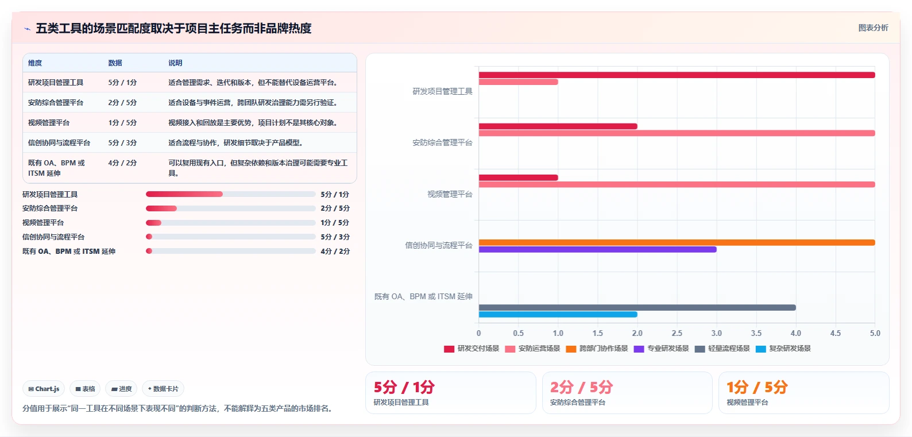Click the blue 既有 OA、BPM 或 ITSM 延伸 bar
This screenshot has height=437, width=912.
point(558,315)
